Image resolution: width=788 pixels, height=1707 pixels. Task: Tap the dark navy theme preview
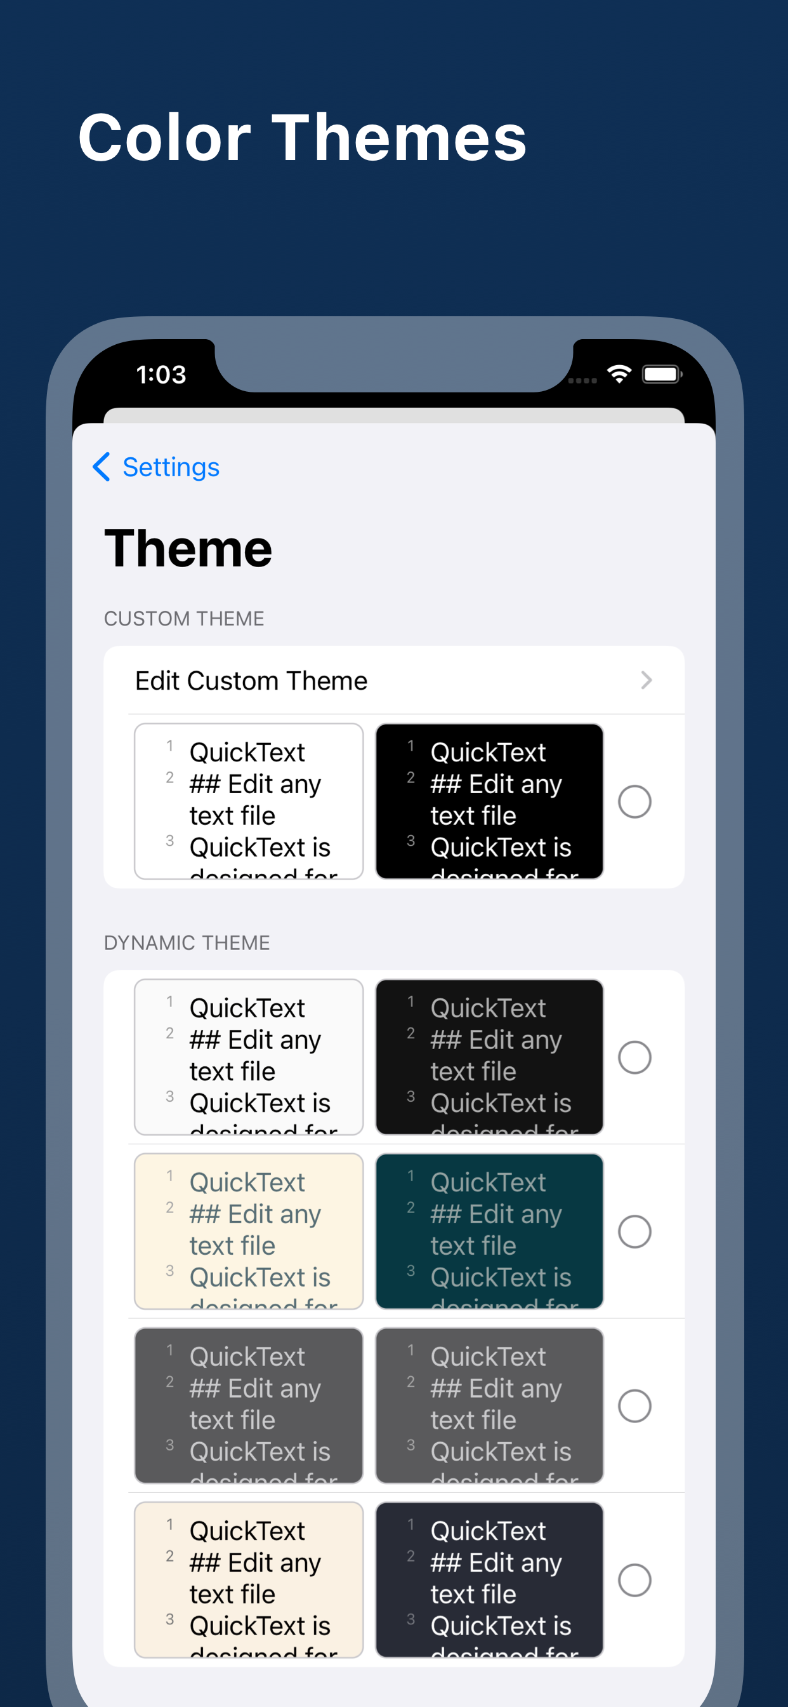[x=489, y=1581]
